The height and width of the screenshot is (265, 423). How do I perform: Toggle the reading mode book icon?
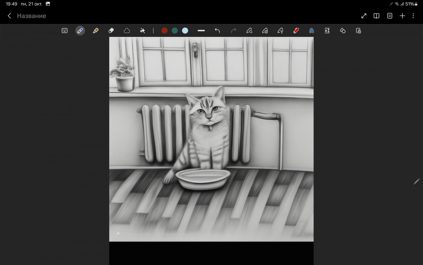(x=376, y=16)
